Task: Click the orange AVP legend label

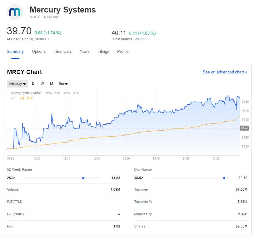Action: tap(13, 98)
